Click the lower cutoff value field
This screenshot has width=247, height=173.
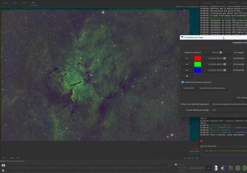coord(170,170)
